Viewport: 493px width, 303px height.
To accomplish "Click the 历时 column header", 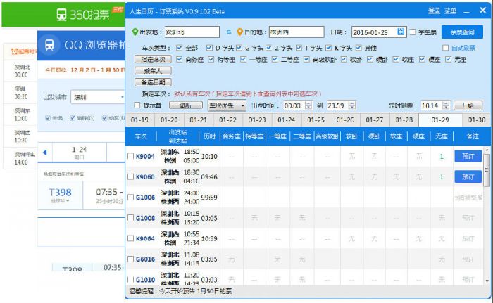I will [x=209, y=136].
